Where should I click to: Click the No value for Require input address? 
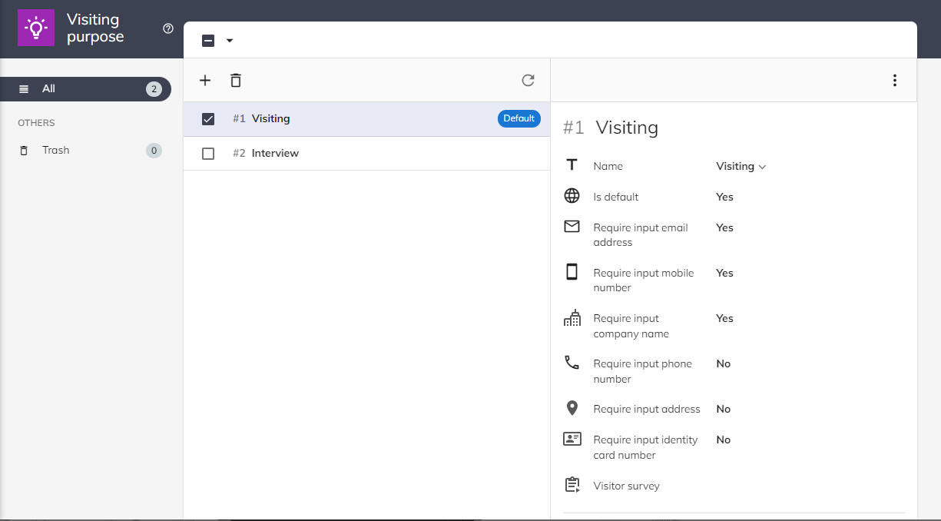click(x=723, y=409)
